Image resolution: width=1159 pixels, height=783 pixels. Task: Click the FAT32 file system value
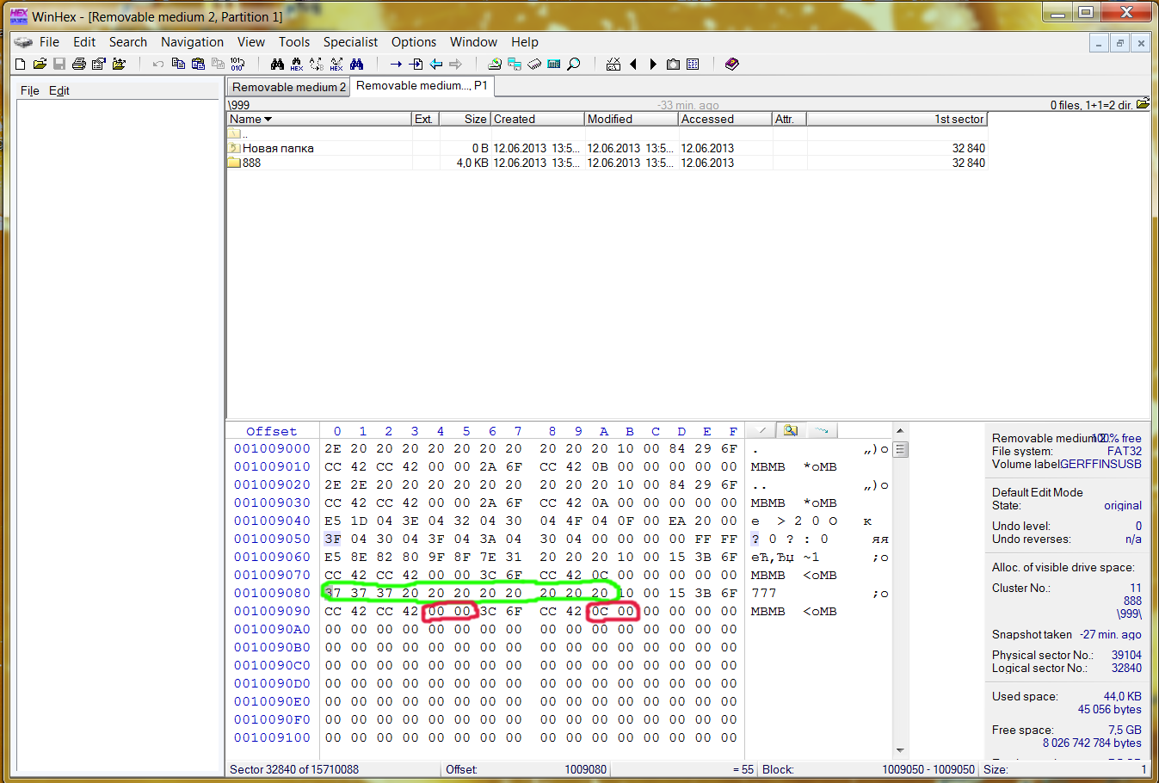1124,451
